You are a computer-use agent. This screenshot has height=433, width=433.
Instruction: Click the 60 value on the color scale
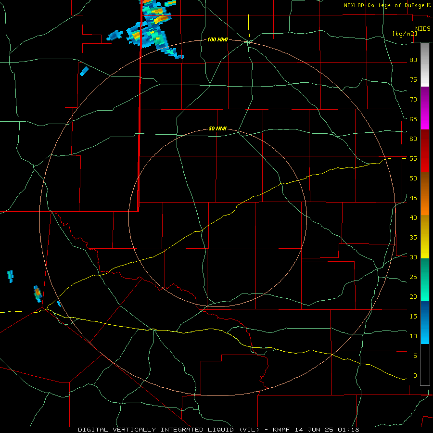[x=413, y=139]
